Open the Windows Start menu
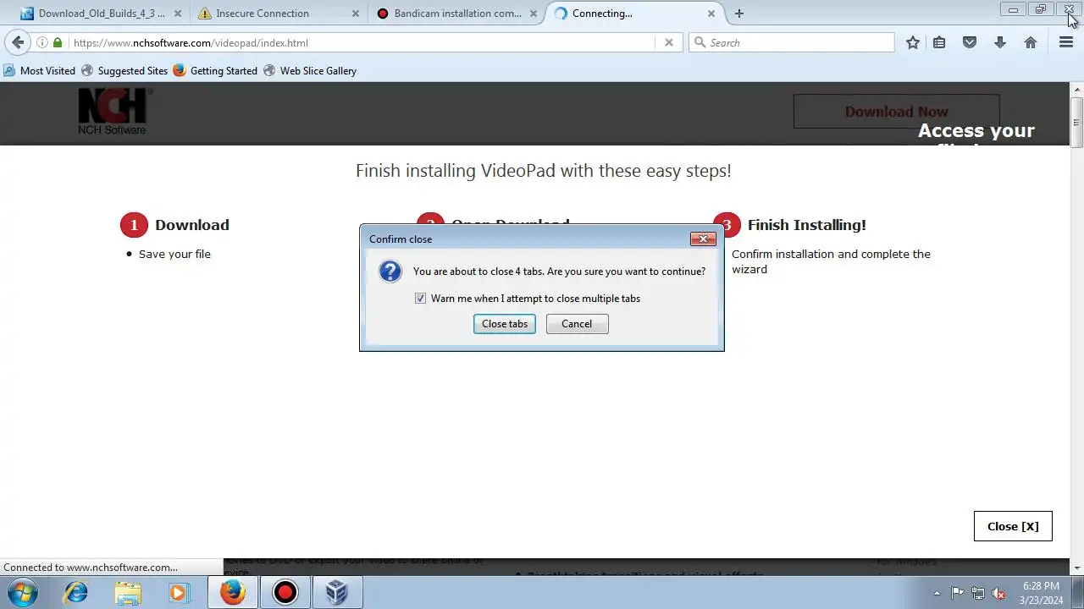The width and height of the screenshot is (1084, 609). 22,592
